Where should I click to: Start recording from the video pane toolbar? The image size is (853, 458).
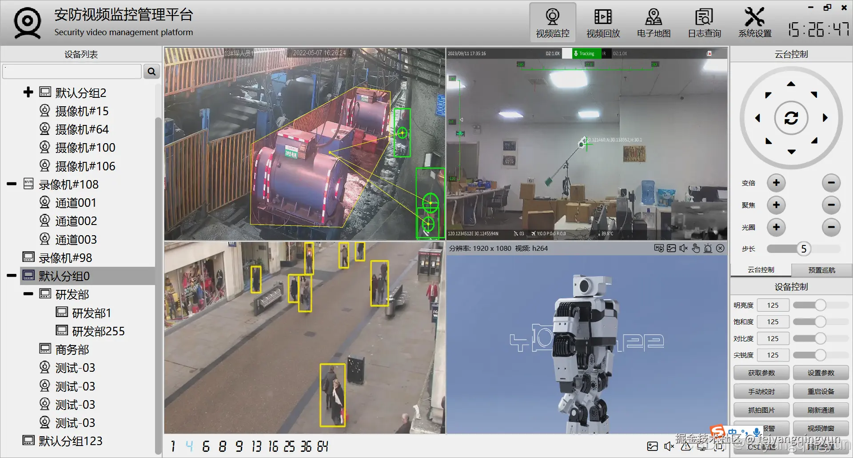[x=659, y=248]
